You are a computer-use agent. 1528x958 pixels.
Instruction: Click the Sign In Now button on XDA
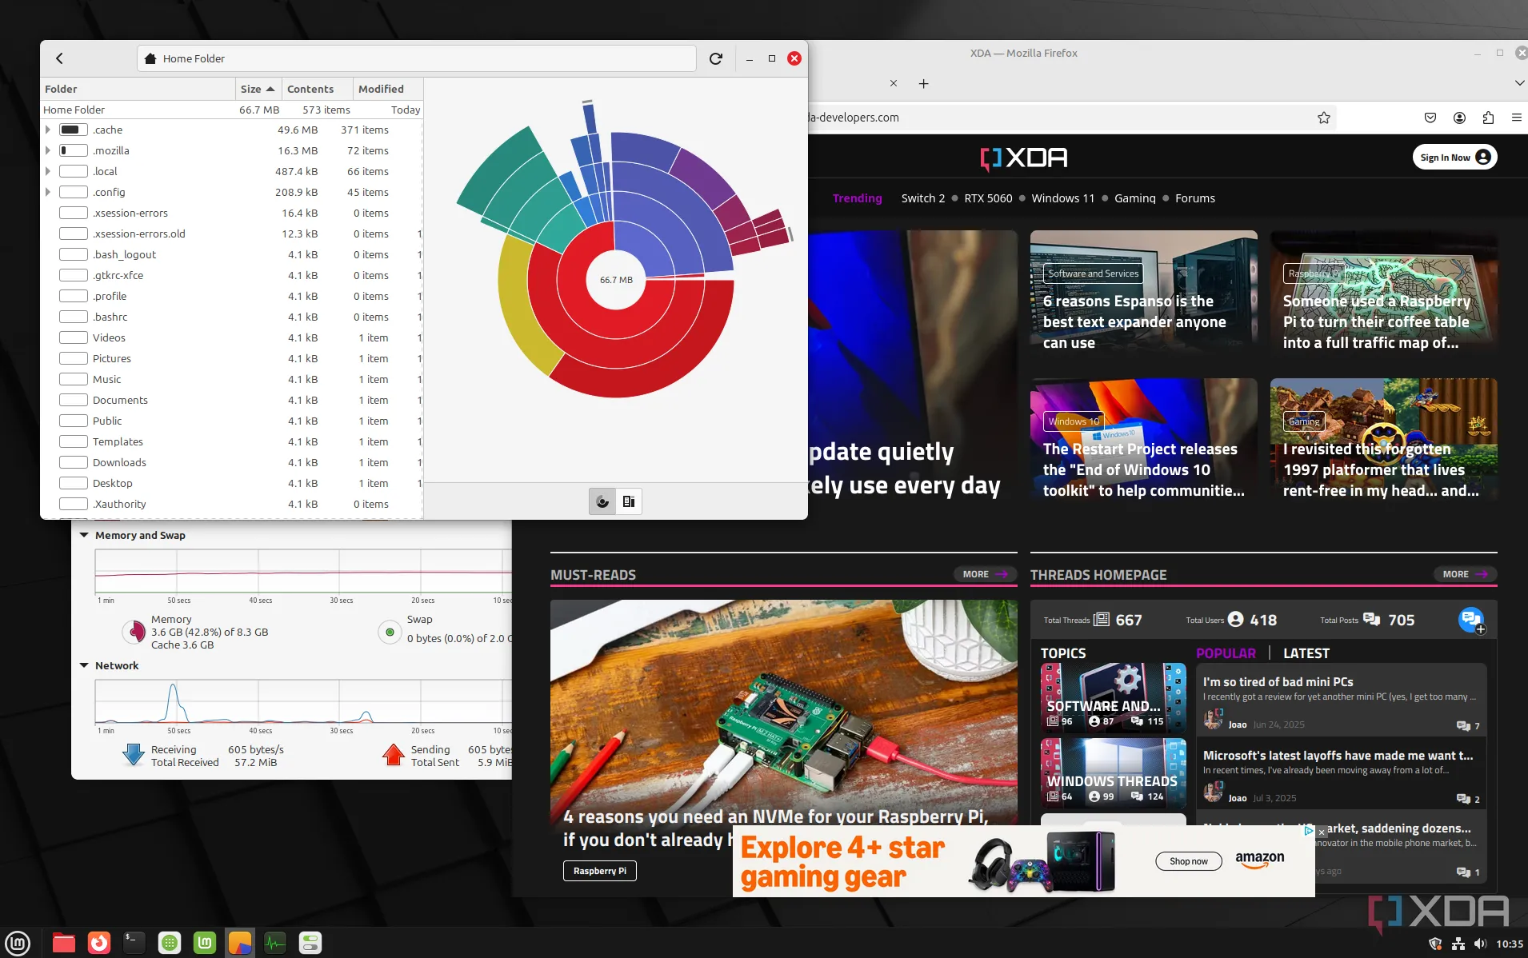pos(1453,156)
